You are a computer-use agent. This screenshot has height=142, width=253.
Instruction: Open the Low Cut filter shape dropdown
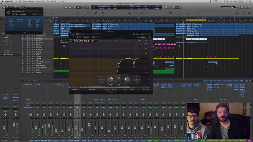pyautogui.click(x=101, y=80)
